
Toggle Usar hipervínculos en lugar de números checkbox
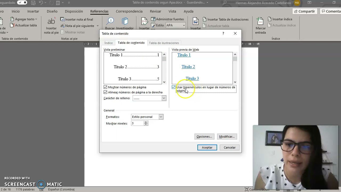pos(174,87)
